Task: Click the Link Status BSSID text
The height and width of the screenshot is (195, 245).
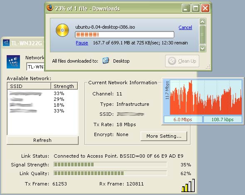Action: pos(119,156)
